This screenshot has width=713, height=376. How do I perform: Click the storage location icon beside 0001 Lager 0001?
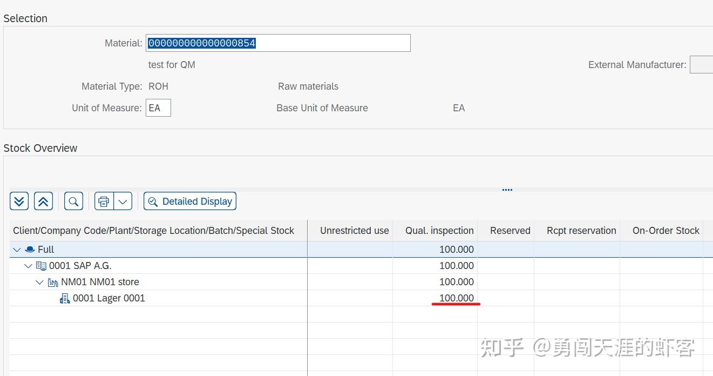coord(65,298)
